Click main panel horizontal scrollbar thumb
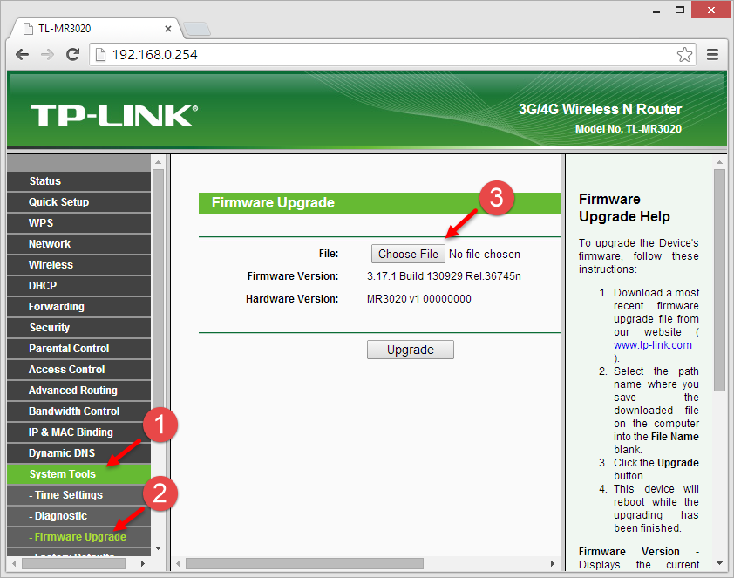The image size is (734, 578). pos(304,564)
